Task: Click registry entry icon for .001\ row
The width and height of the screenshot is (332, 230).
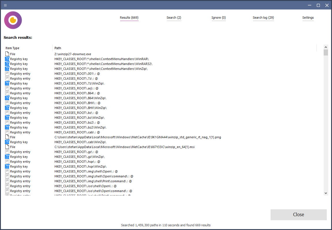Action: click(x=7, y=74)
